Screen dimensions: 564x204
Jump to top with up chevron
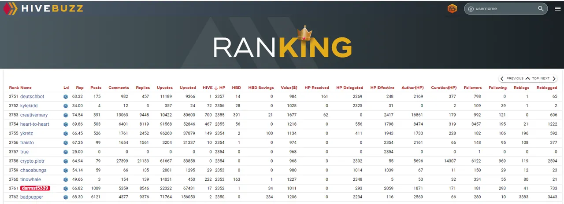point(527,79)
